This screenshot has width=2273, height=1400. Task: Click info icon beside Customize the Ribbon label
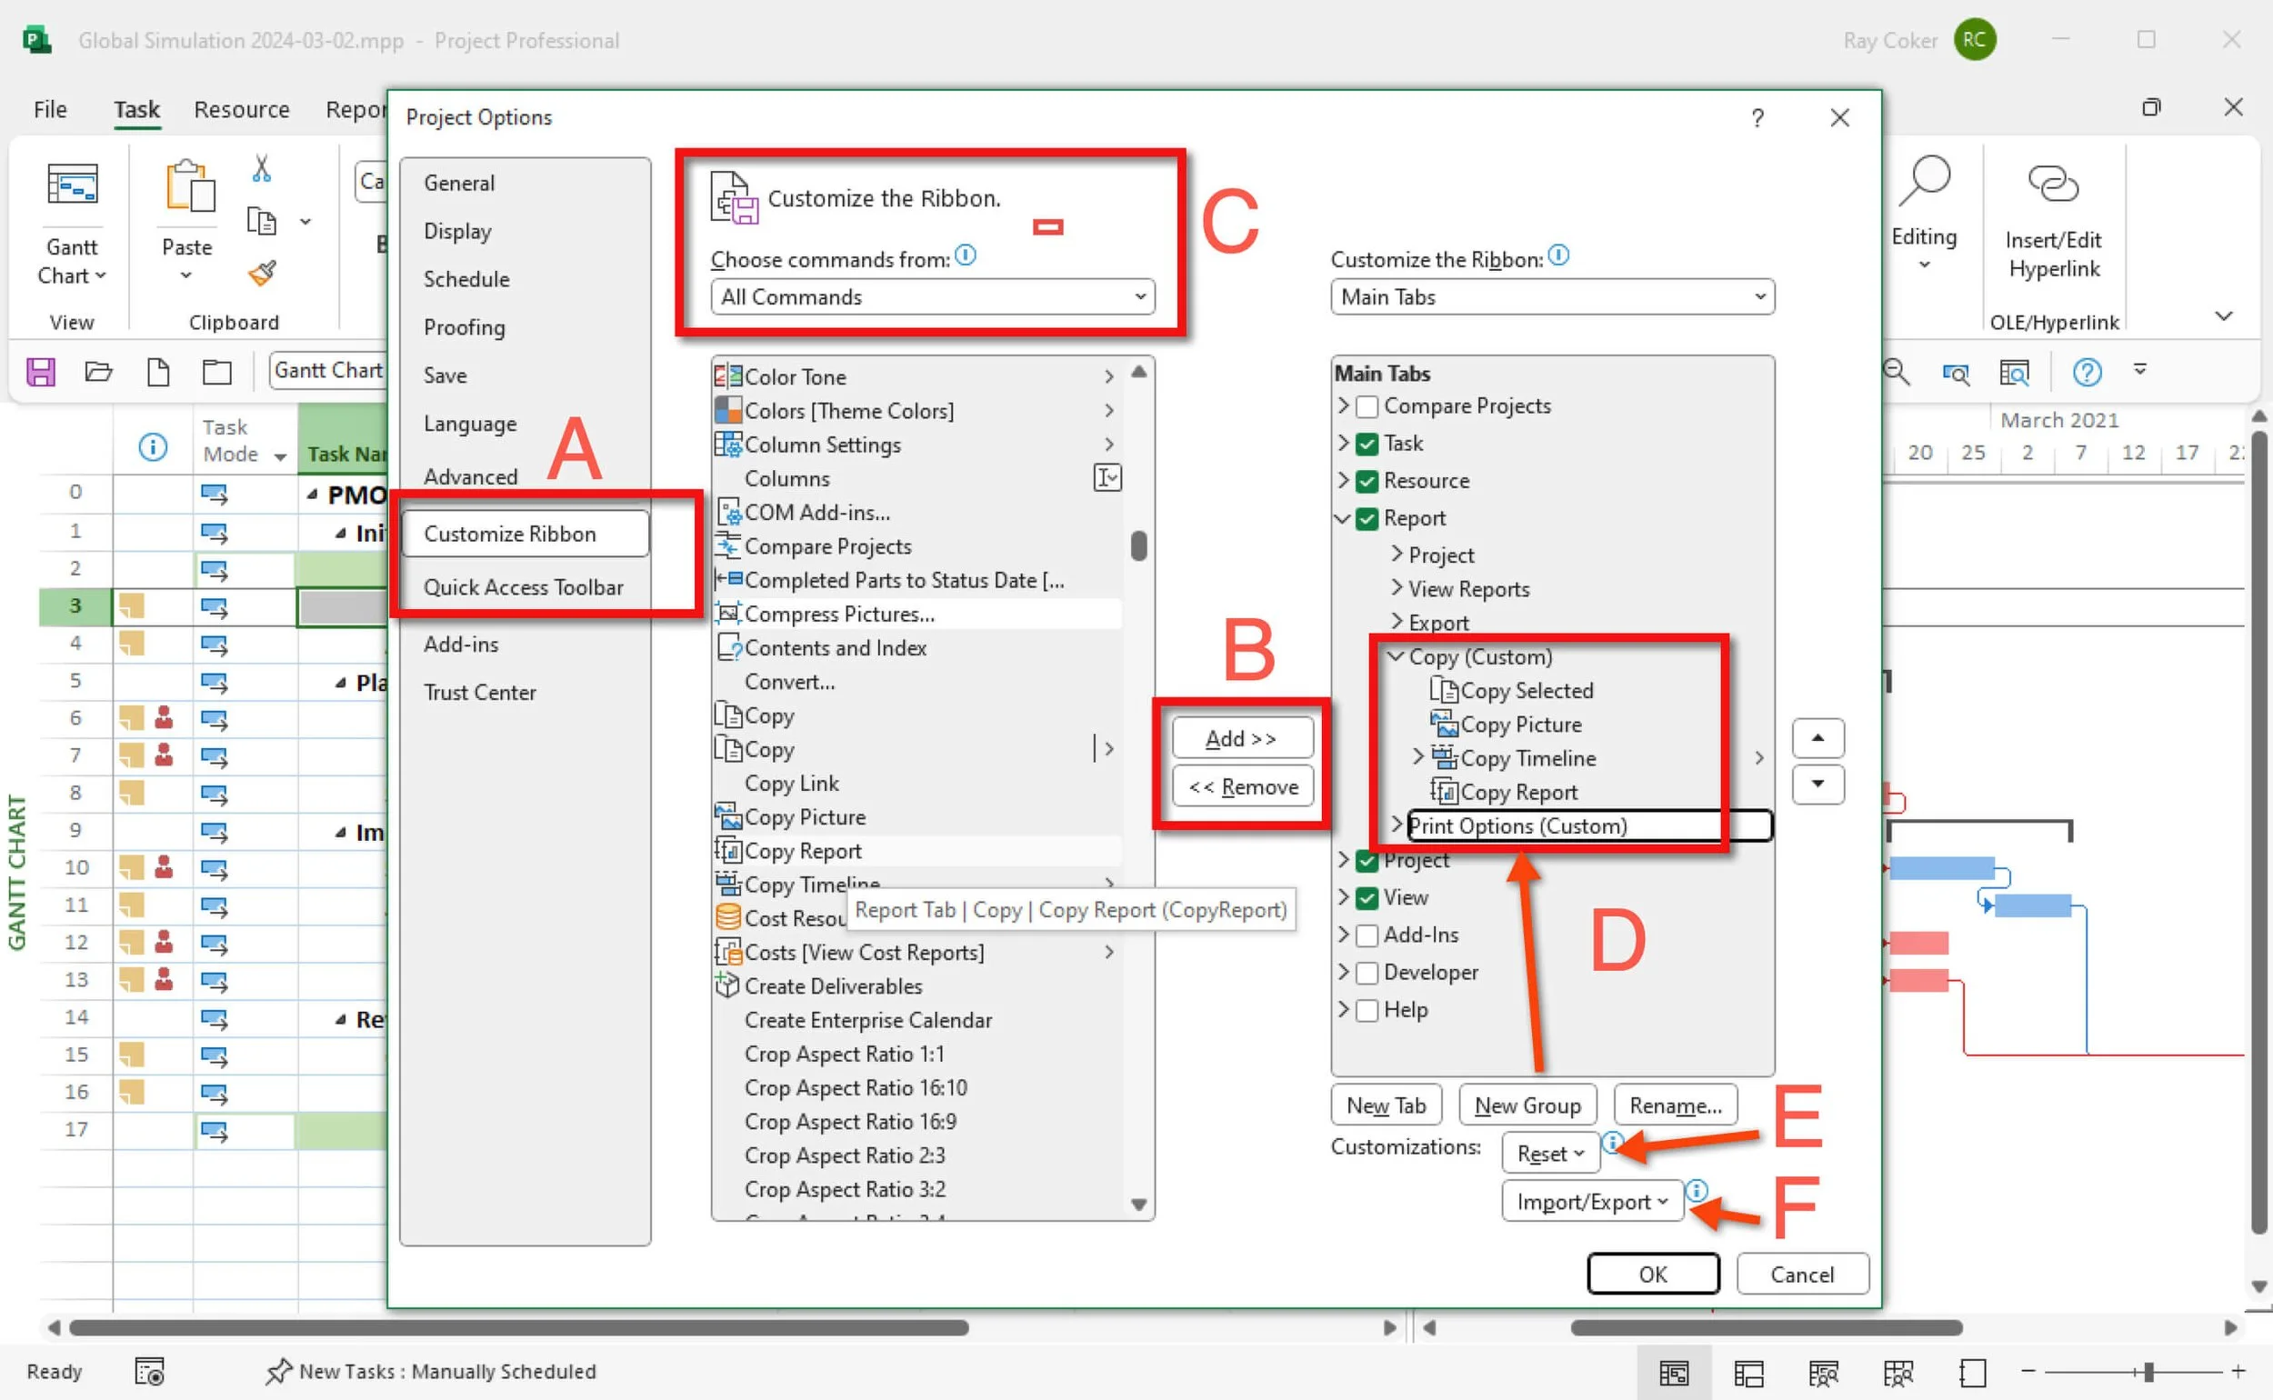pyautogui.click(x=1558, y=255)
